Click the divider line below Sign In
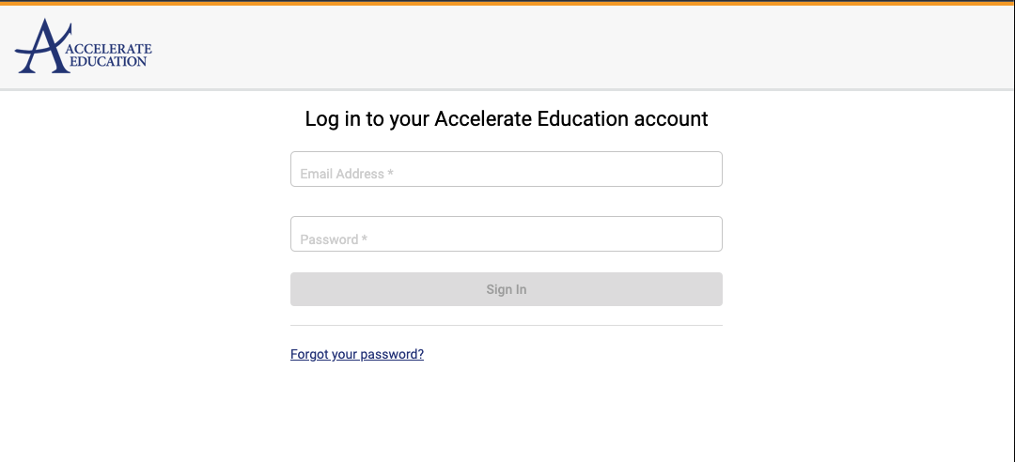This screenshot has width=1015, height=462. tap(507, 325)
